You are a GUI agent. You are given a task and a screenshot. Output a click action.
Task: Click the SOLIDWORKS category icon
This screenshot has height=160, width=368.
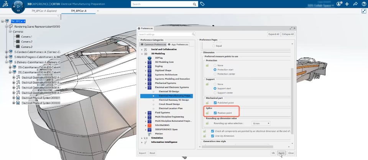point(149,125)
